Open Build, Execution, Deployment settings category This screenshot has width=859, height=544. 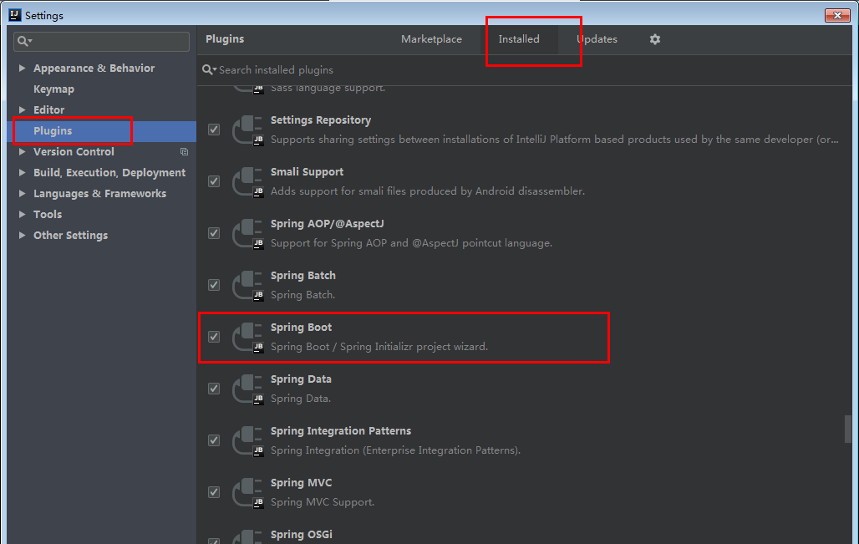click(109, 173)
